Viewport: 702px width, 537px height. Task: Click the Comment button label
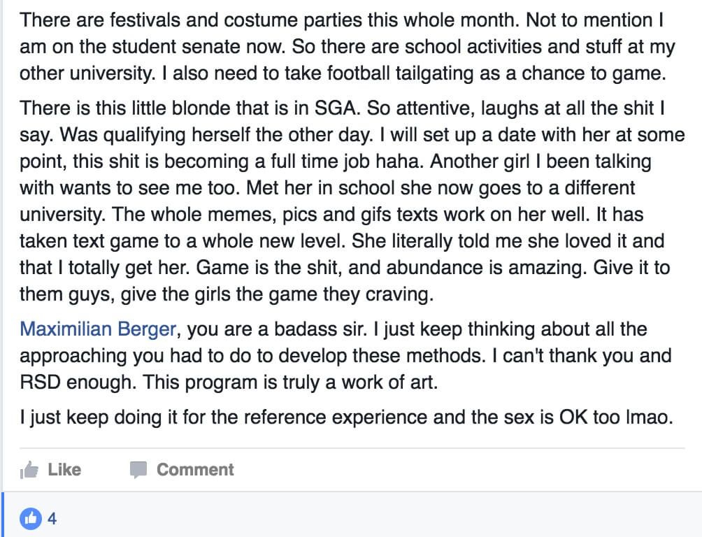click(x=195, y=470)
